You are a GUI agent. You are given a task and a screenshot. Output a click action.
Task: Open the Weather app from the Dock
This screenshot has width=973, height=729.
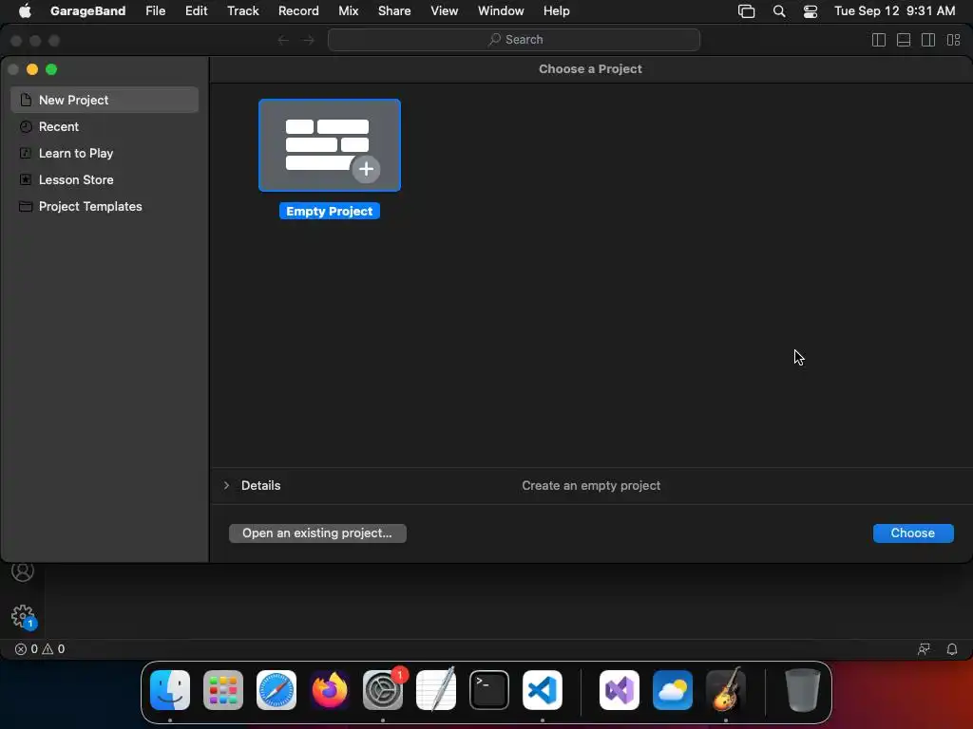(x=673, y=690)
